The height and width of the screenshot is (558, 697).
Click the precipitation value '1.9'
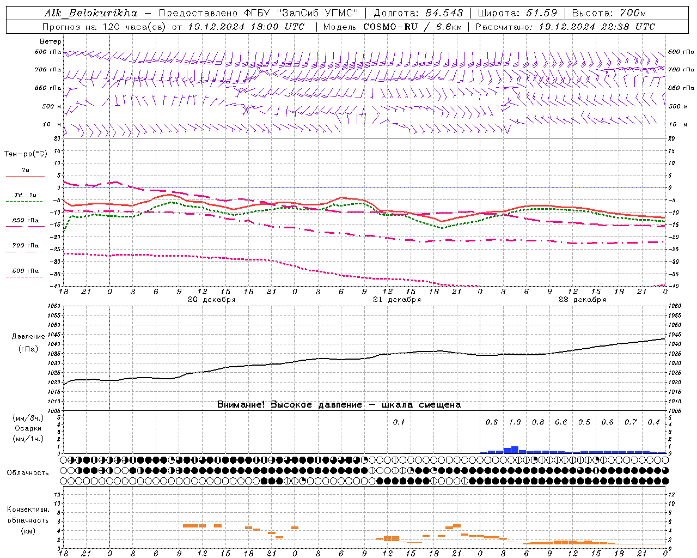click(x=515, y=422)
